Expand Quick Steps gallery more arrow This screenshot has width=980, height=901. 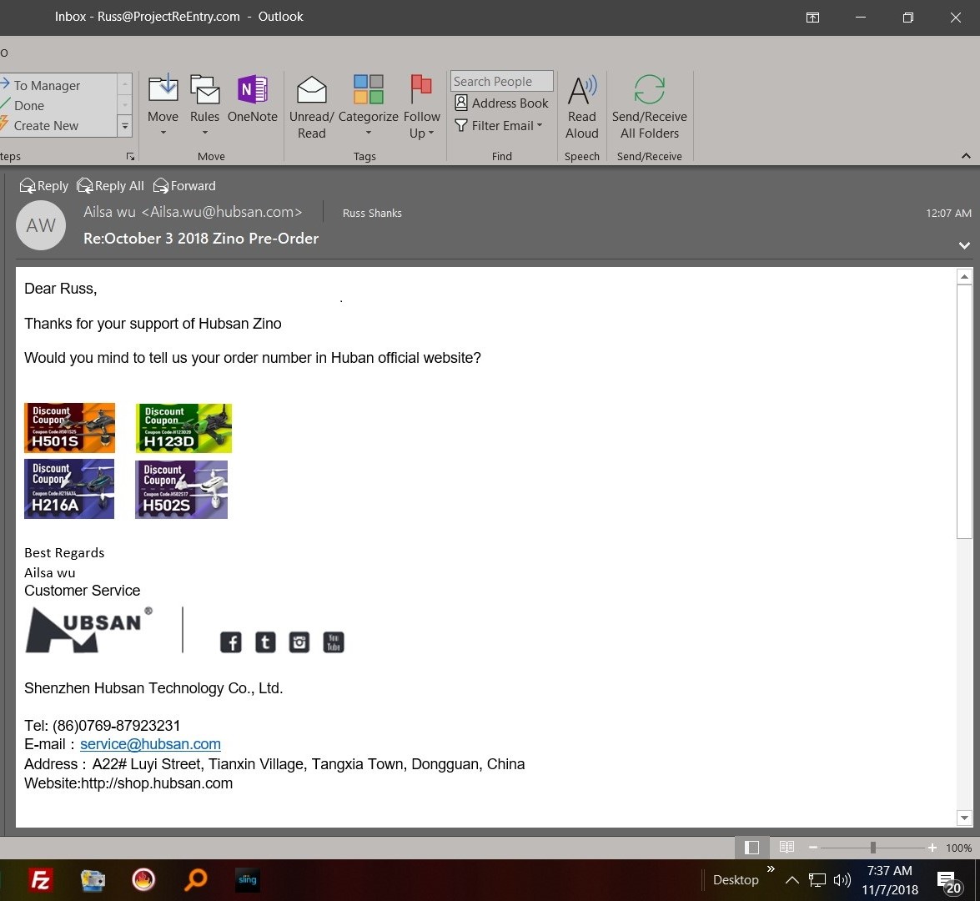[x=125, y=126]
